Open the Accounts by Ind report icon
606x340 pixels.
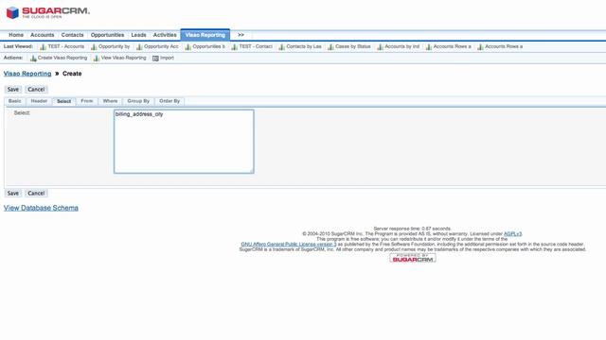click(381, 47)
